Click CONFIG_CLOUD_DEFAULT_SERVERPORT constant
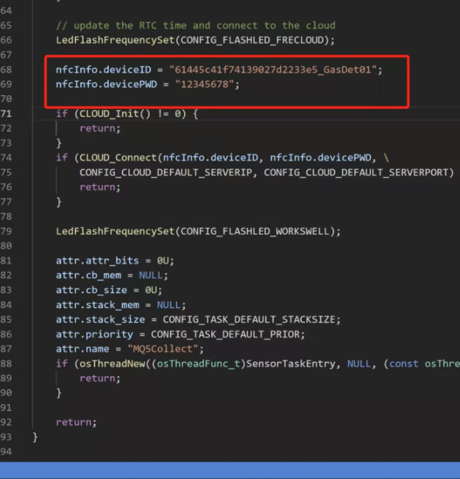The image size is (460, 479). [356, 172]
